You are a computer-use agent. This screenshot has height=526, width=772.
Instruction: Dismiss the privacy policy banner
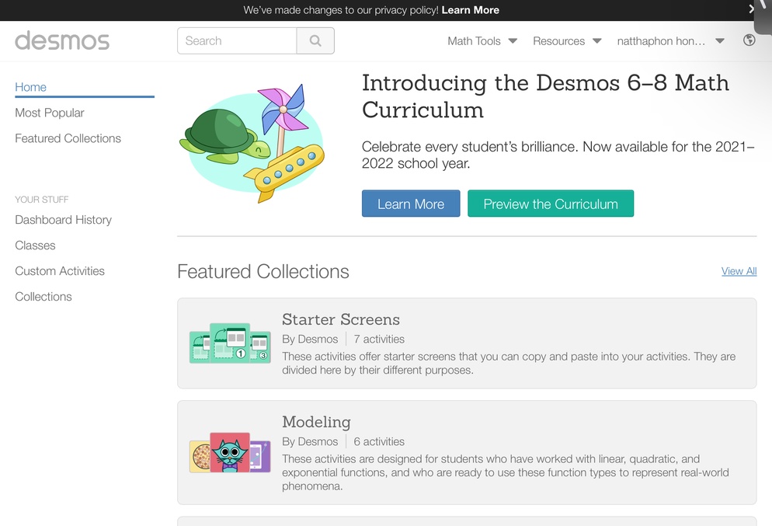click(x=751, y=9)
